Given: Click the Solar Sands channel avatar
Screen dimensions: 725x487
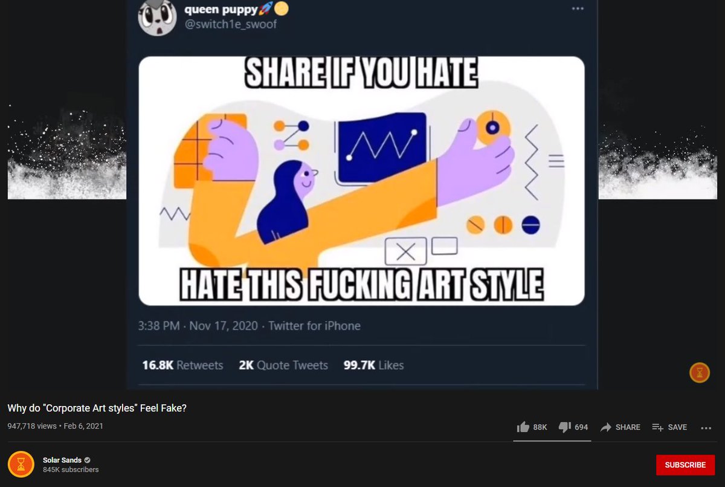Looking at the screenshot, I should 21,465.
